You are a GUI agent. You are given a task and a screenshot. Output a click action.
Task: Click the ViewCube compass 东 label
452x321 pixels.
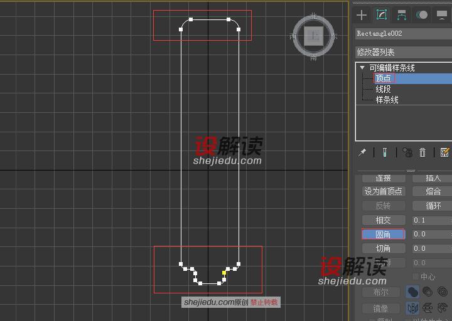pyautogui.click(x=335, y=36)
